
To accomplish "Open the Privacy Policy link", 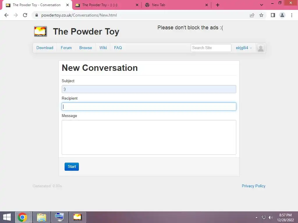I will click(x=253, y=186).
